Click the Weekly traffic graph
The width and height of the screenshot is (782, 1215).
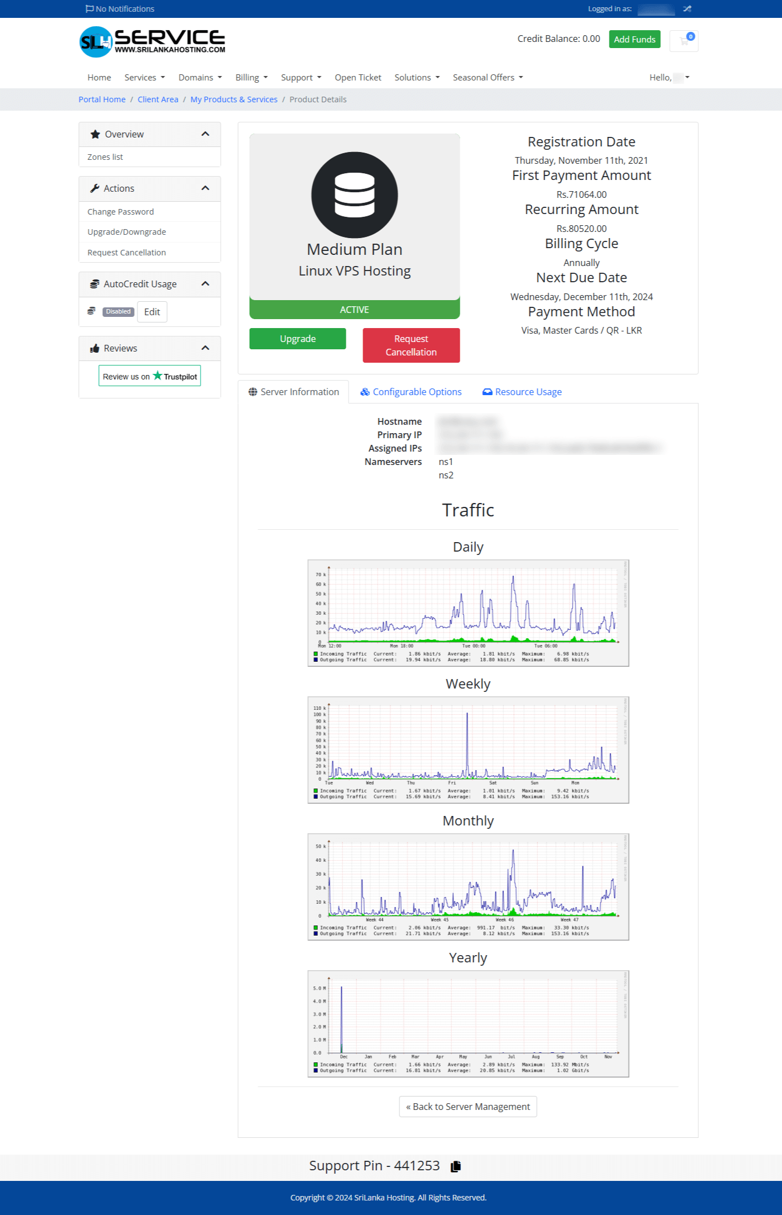[468, 750]
